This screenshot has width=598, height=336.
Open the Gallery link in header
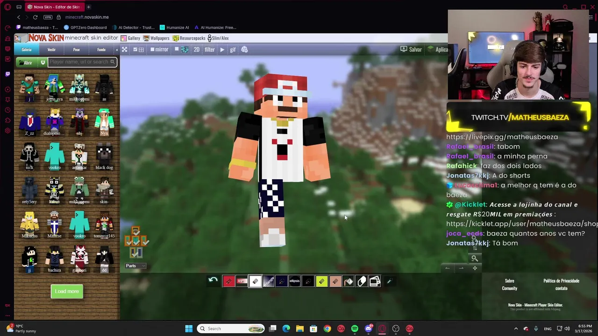pyautogui.click(x=130, y=38)
